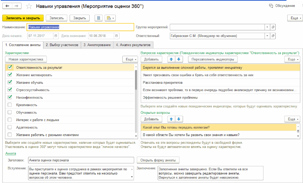
Task: Click the 'Заголовок' input field
Action: (x=81, y=160)
